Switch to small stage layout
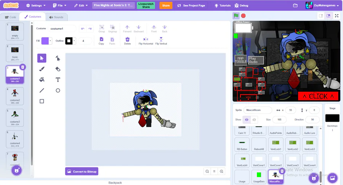This screenshot has height=185, width=343. tap(321, 16)
